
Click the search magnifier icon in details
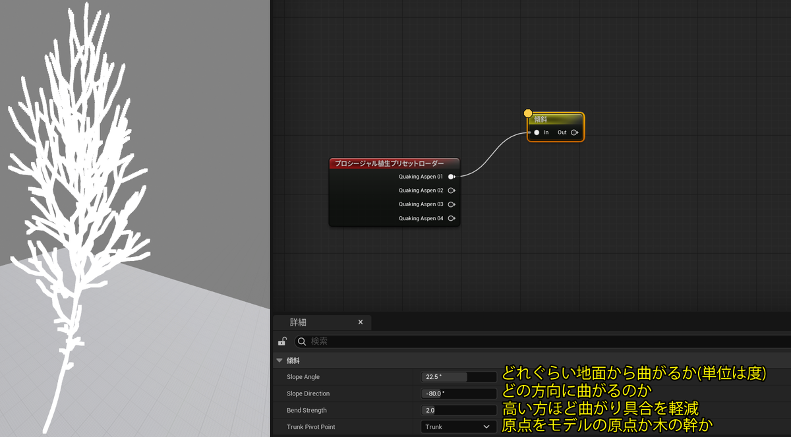[x=302, y=341]
